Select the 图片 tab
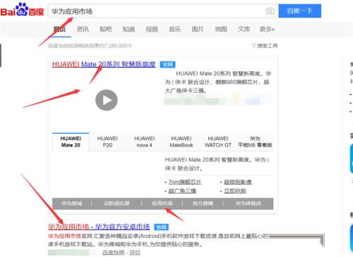The width and height of the screenshot is (353, 257). pyautogui.click(x=198, y=30)
